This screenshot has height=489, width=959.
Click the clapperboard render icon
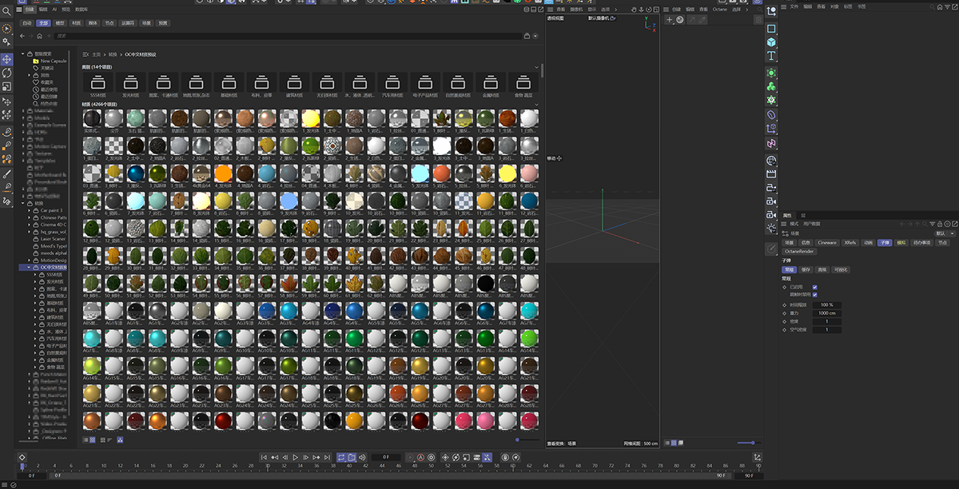pos(771,173)
